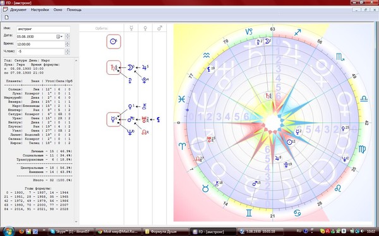Select the boxed Mercury symbol in formula
This screenshot has height=236, width=379.
click(x=114, y=119)
